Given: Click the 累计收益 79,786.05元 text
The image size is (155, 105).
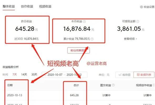Looking at the screenshot, I should coord(77,39).
